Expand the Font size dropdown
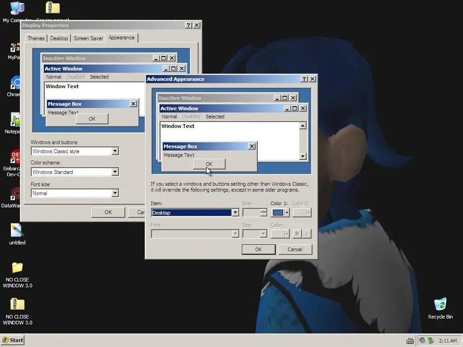463x347 pixels. coord(264,234)
